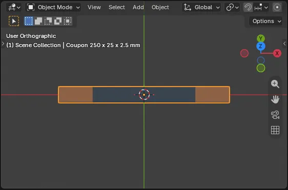Snap view to positive Z axis
Viewport: 288px width, 190px height.
(261, 46)
